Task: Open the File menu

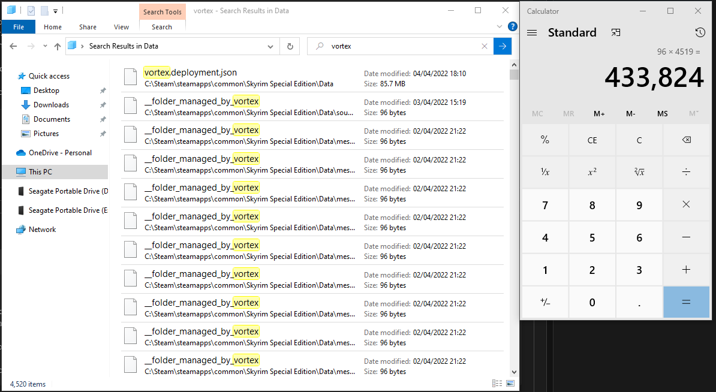Action: [19, 27]
